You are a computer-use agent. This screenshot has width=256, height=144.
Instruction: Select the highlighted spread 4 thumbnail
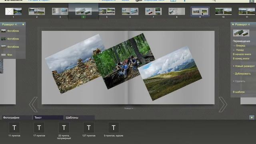point(83,12)
